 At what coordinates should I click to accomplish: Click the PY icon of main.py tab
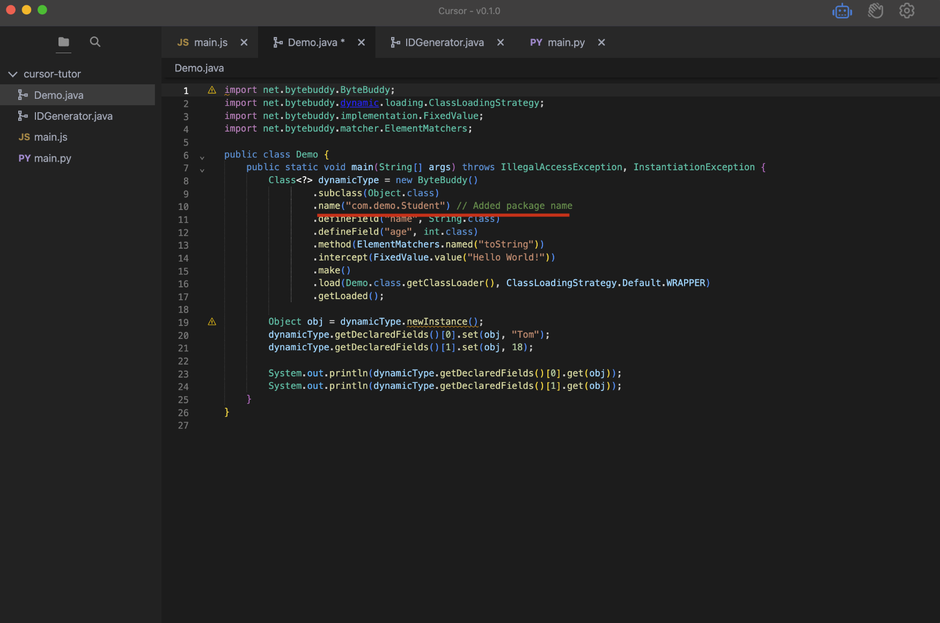pos(536,42)
